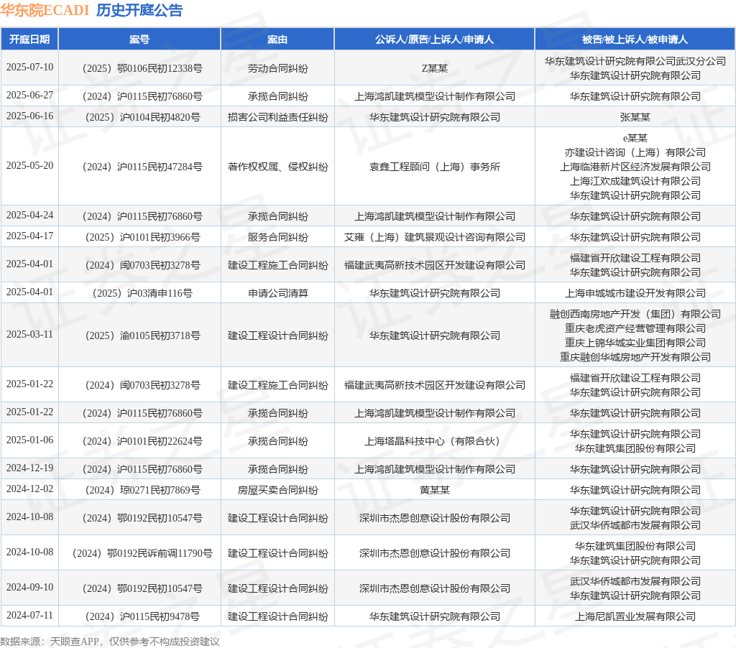
Task: Click defendant 张某某
Action: (635, 117)
